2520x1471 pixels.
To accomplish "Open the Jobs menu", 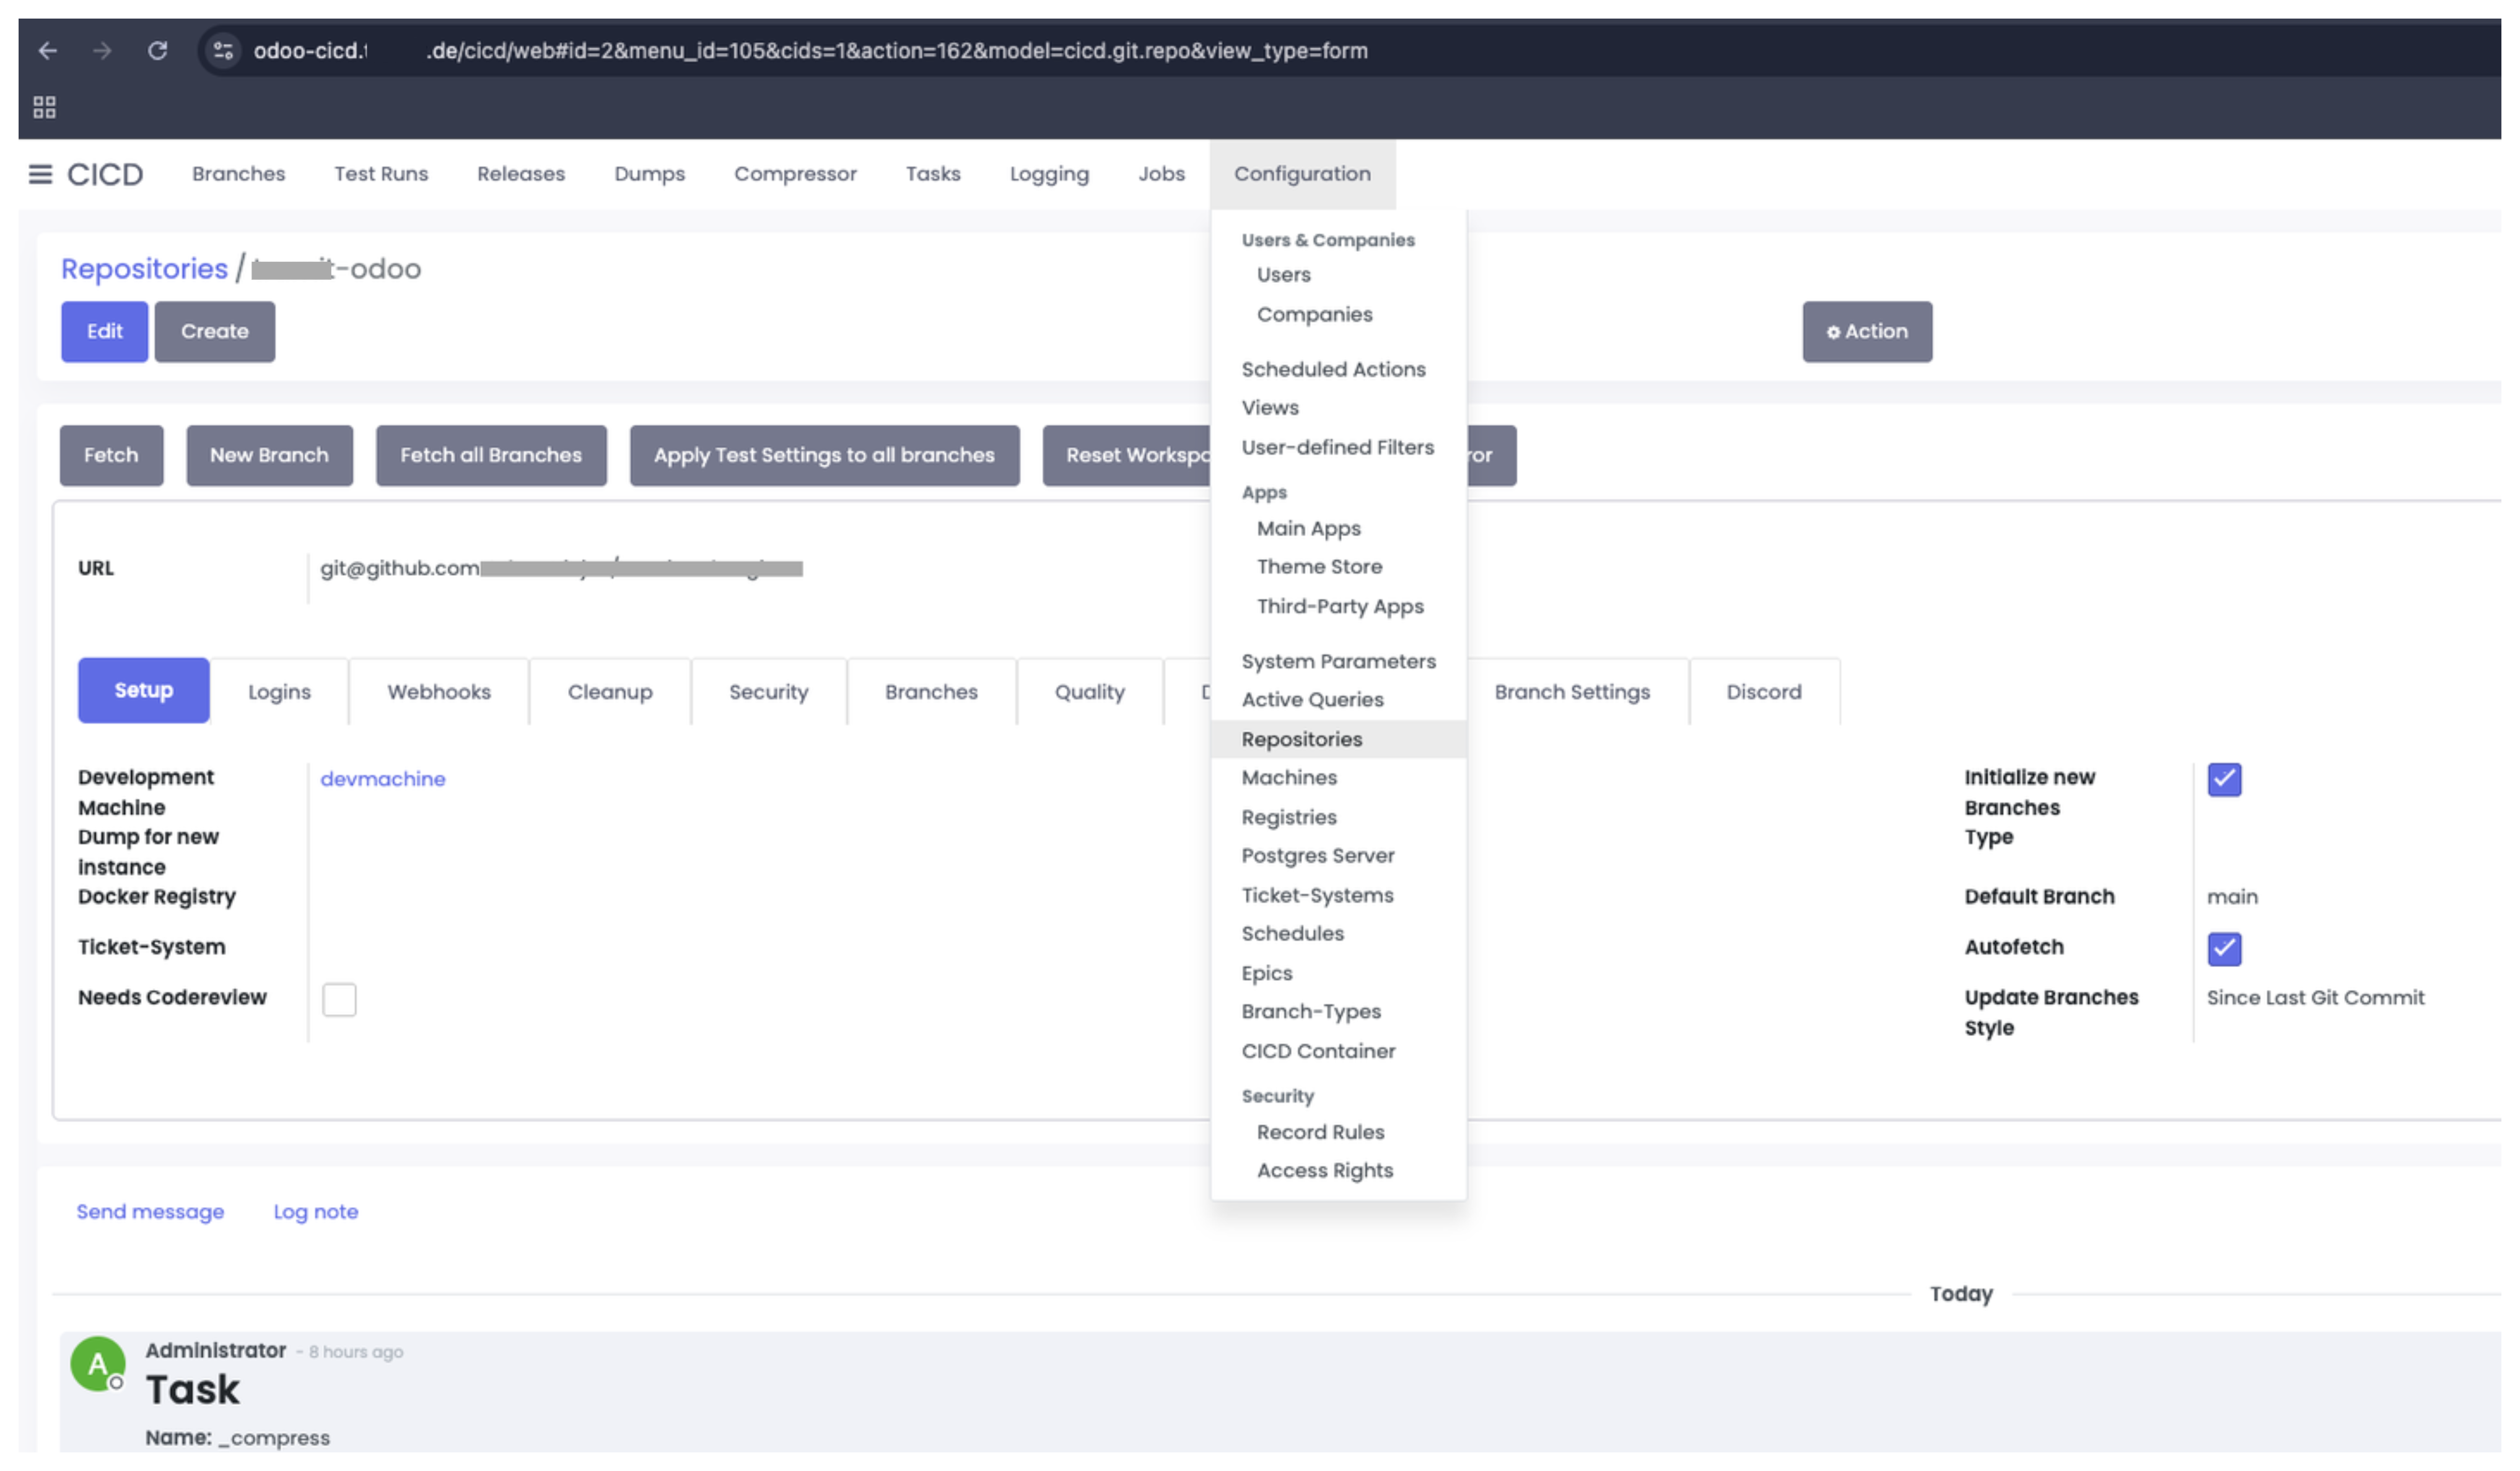I will 1161,174.
